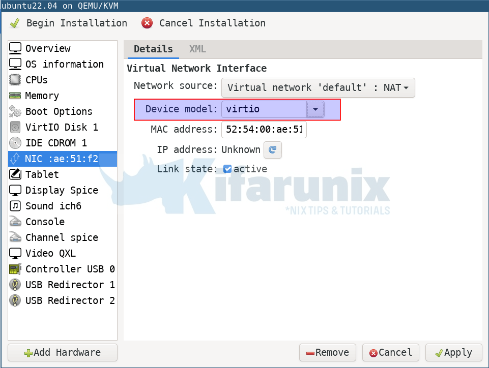The height and width of the screenshot is (368, 489).
Task: Select IDE CDROM 1 entry
Action: click(63, 143)
